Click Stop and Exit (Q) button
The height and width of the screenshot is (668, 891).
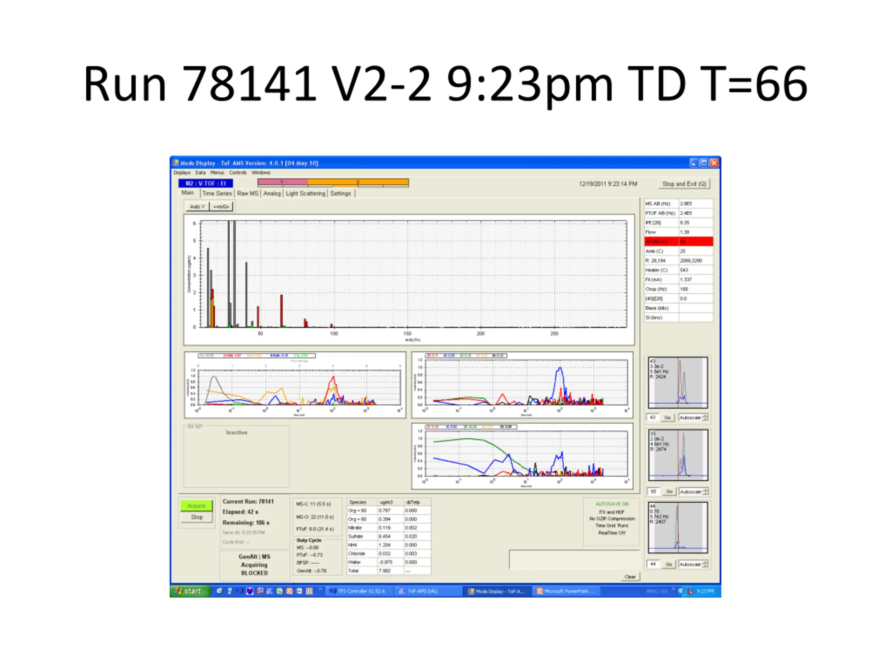[684, 184]
